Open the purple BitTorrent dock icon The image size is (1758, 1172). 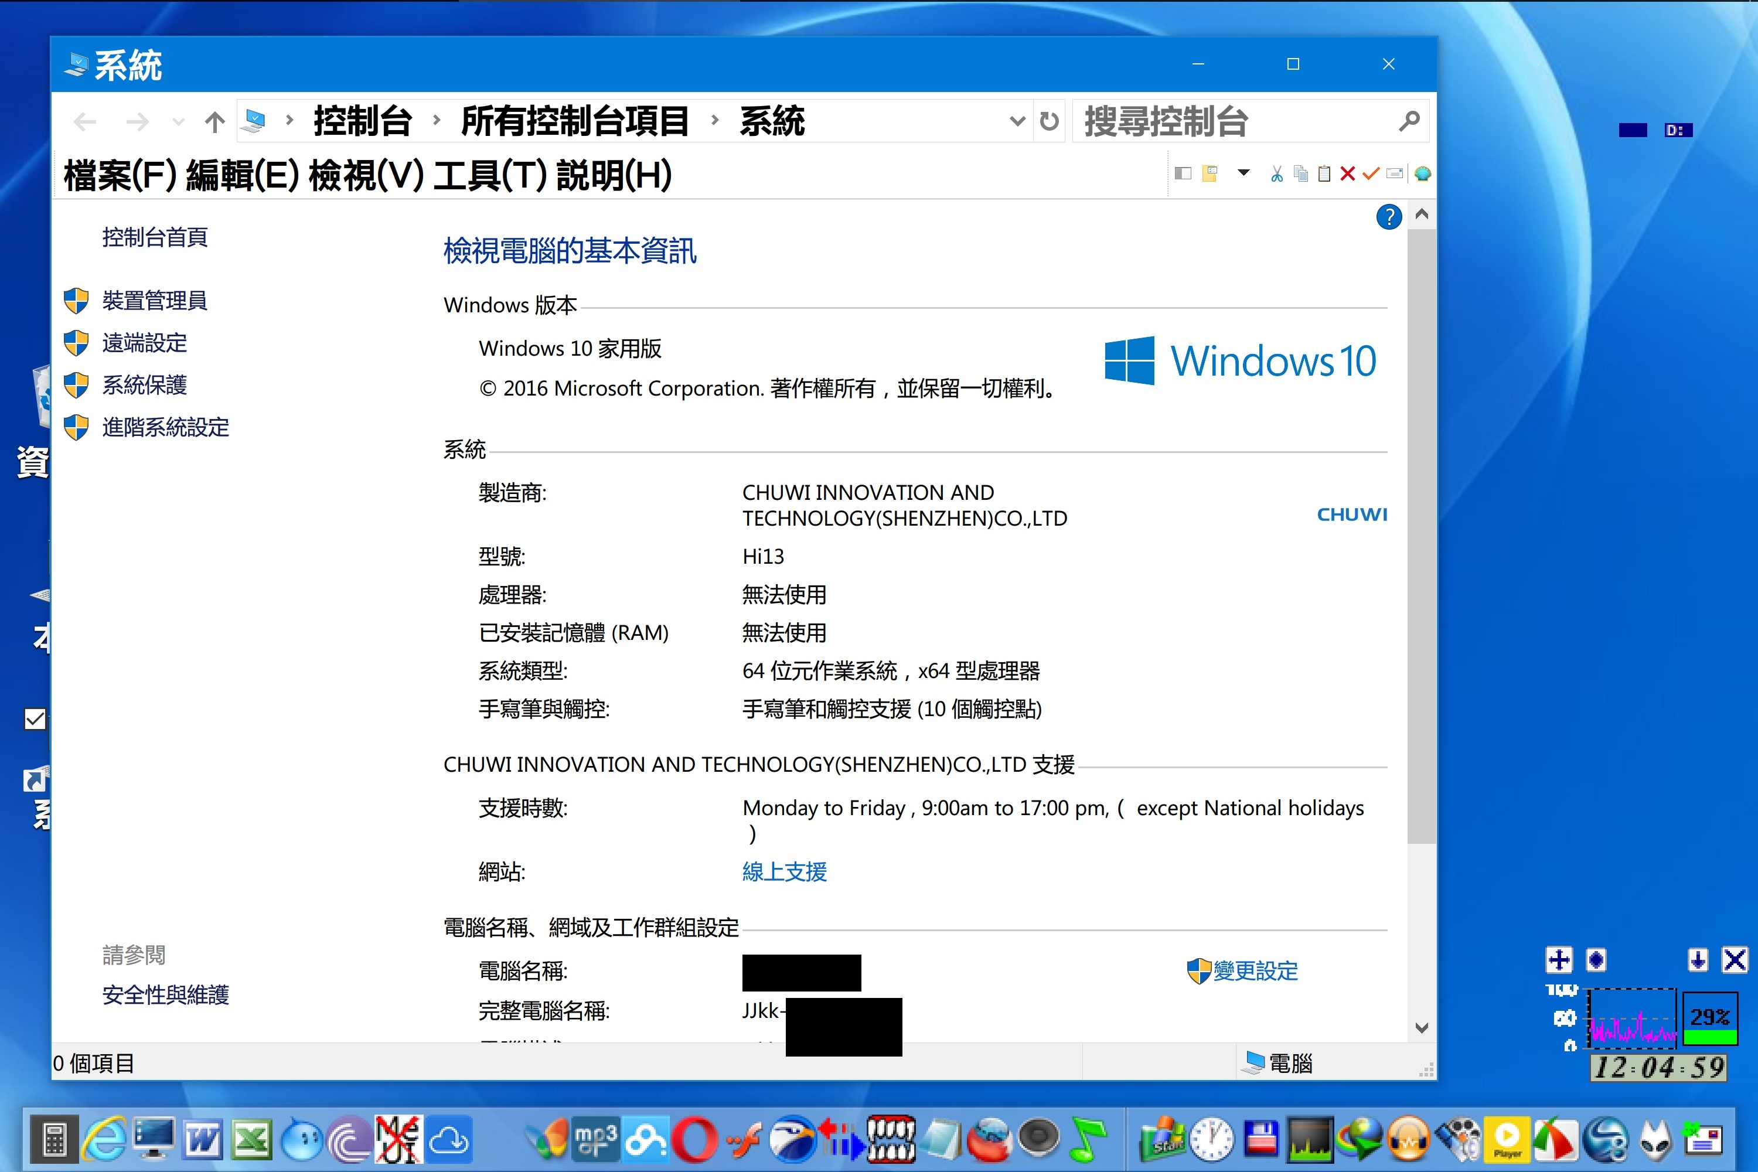point(350,1139)
